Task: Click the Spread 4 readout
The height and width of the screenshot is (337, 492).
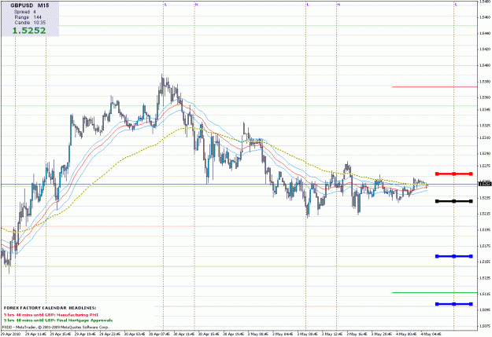Action: [x=24, y=12]
